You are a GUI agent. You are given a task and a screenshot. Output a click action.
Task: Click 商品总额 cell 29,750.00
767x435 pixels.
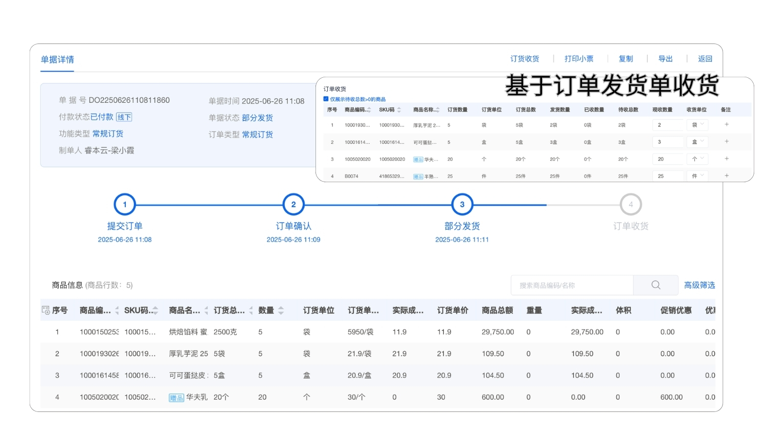498,332
